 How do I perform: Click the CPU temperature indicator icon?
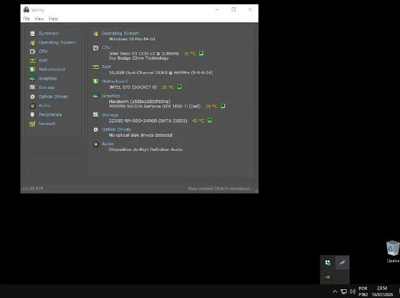201,53
